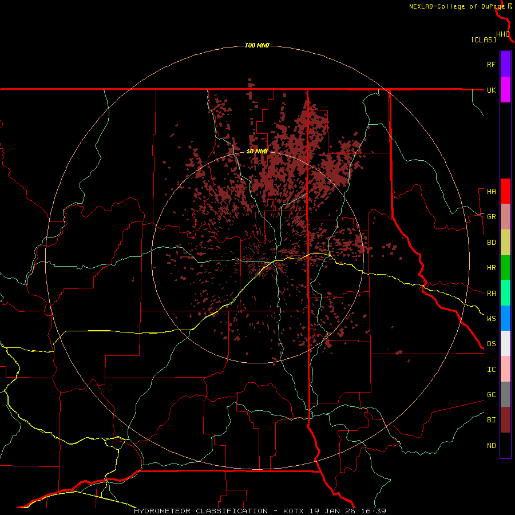Click the GR legend label
The height and width of the screenshot is (515, 515).
click(491, 217)
